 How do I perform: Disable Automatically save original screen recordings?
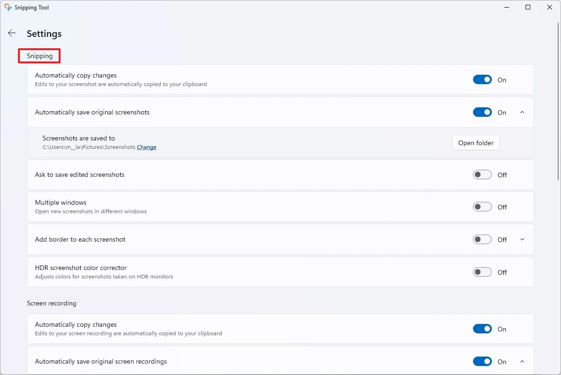[x=482, y=362]
